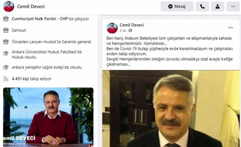Start a voice call with the phone icon
This screenshot has height=147, width=241.
[x=202, y=6]
